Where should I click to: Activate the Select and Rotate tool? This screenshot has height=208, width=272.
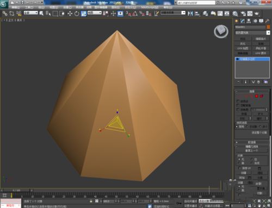tap(77, 14)
